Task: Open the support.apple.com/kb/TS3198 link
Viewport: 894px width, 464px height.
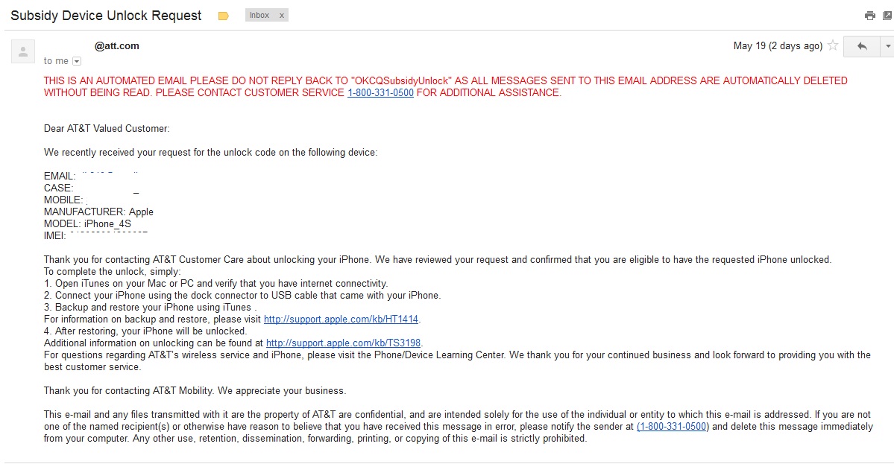Action: coord(343,343)
